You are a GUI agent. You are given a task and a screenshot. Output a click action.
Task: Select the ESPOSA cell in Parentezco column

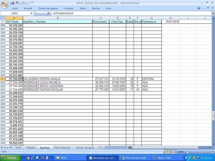point(152,79)
